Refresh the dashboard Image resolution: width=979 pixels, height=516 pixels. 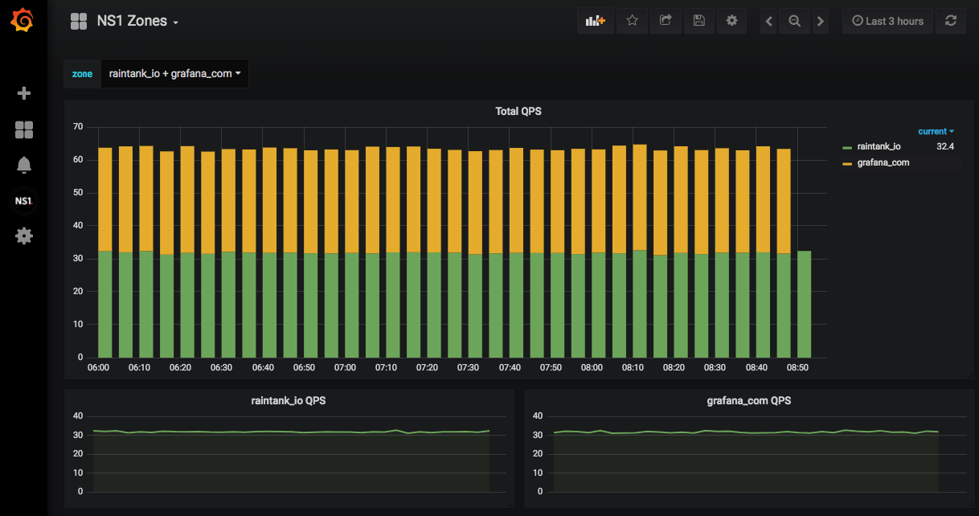(951, 21)
